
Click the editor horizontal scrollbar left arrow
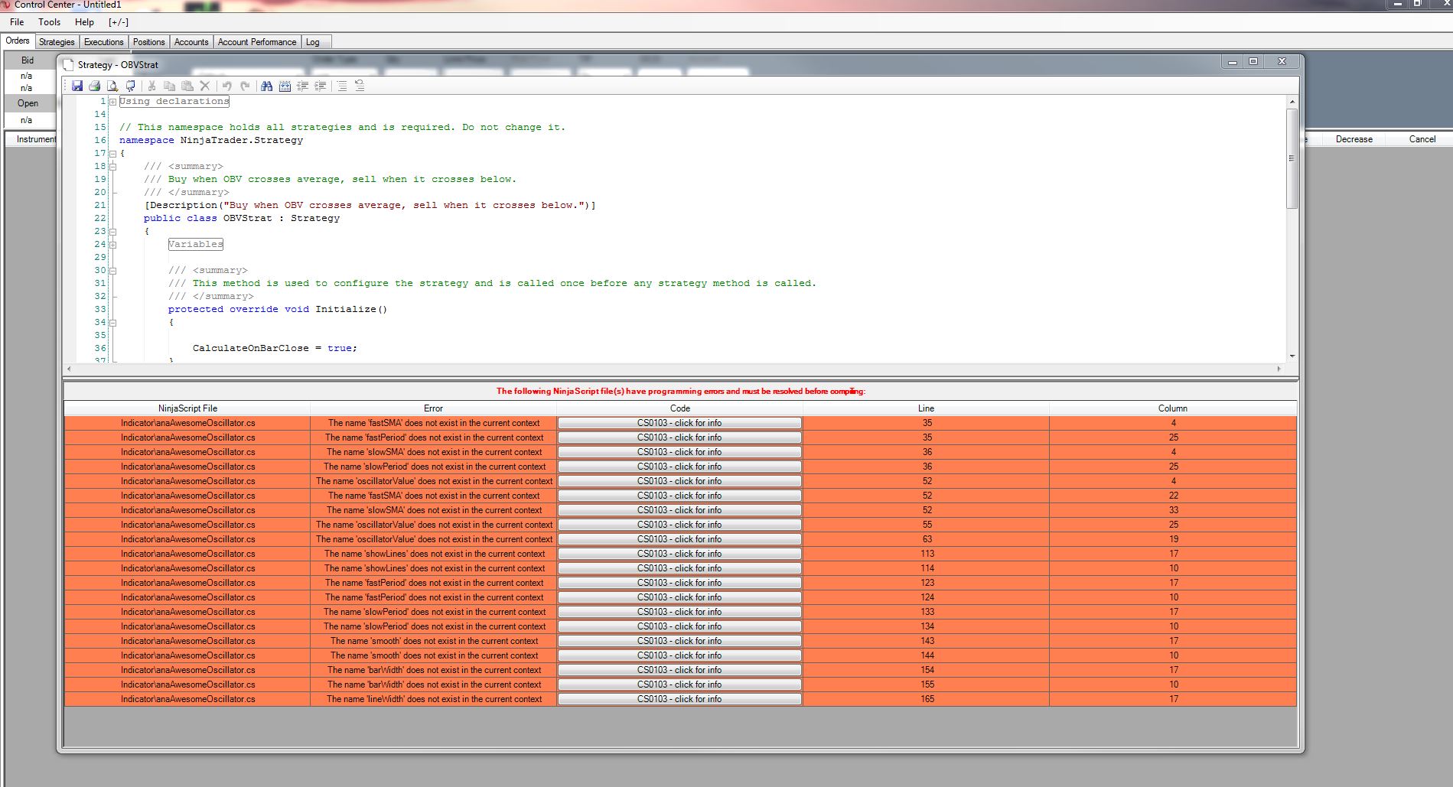tap(70, 369)
